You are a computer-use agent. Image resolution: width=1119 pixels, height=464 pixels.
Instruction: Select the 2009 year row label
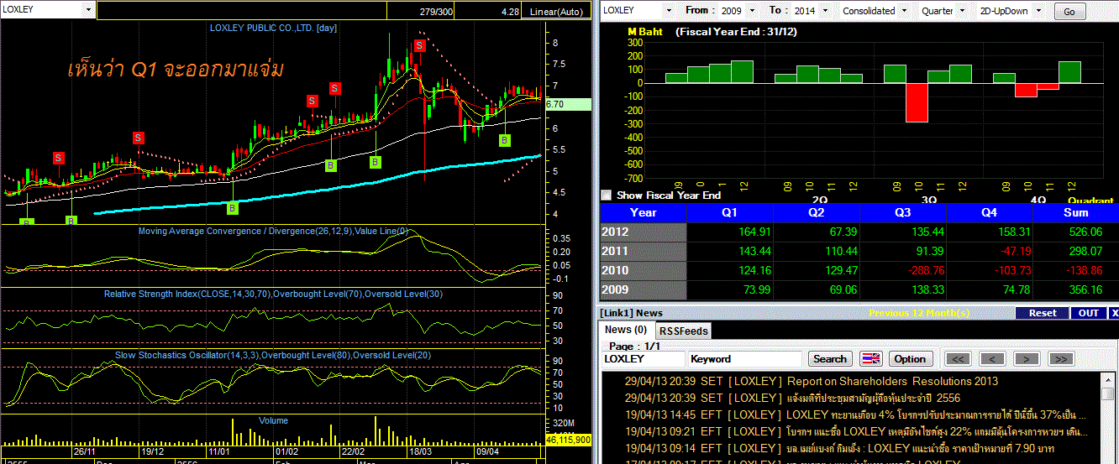click(x=644, y=289)
